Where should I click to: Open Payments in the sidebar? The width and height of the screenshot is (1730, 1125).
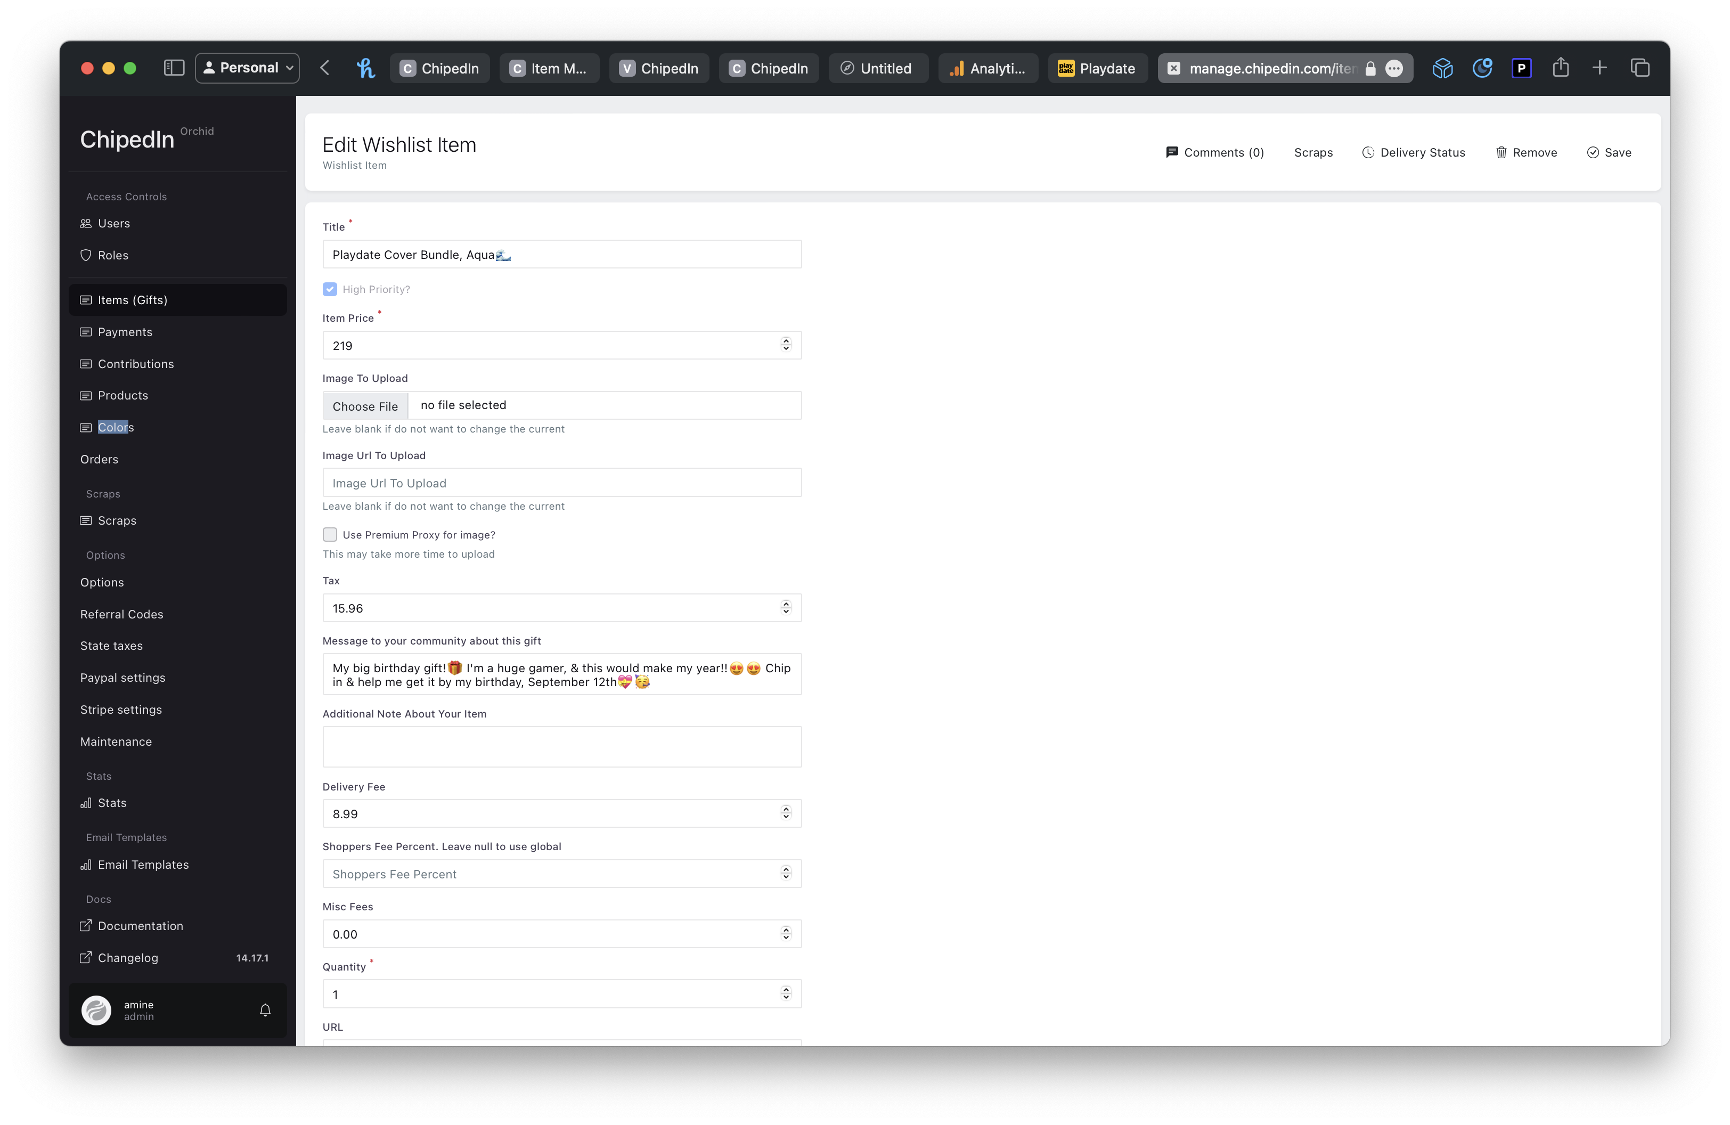tap(177, 331)
